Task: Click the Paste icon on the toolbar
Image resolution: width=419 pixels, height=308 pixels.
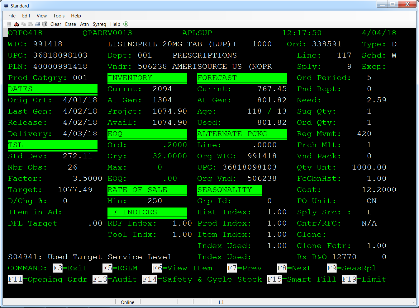Action: coord(30,24)
